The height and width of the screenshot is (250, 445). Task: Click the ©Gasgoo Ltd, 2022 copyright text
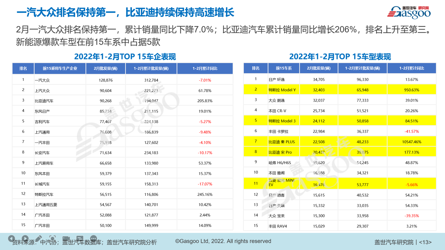pyautogui.click(x=223, y=241)
